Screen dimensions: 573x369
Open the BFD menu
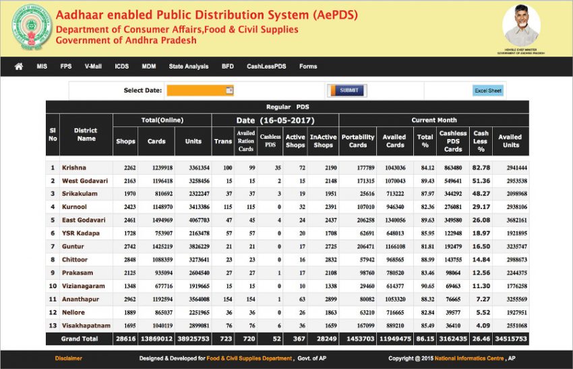point(228,67)
